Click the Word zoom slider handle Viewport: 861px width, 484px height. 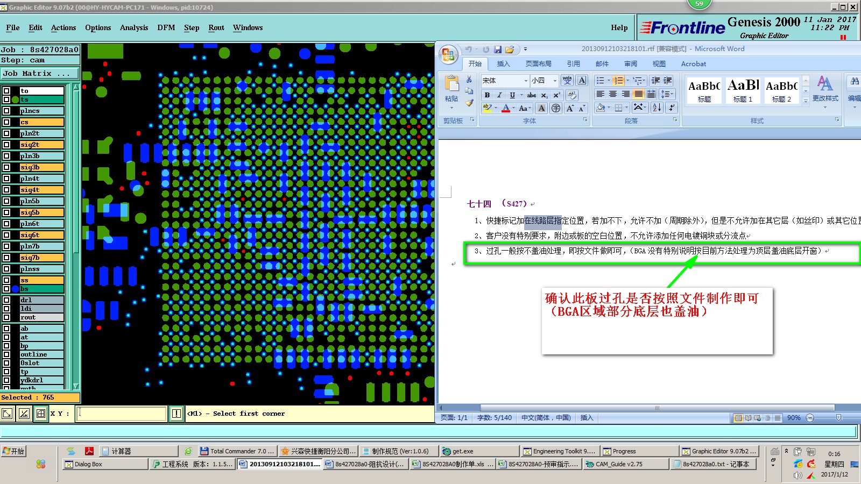click(x=838, y=418)
